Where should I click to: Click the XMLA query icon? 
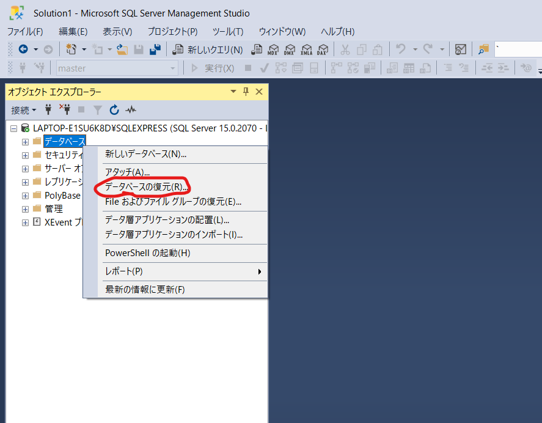click(306, 50)
